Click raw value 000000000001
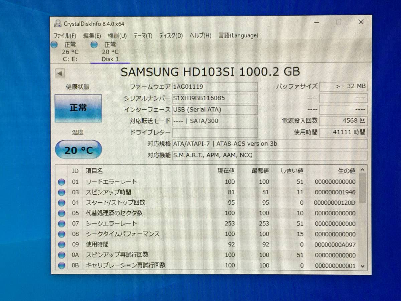The height and width of the screenshot is (301, 401). point(335,266)
